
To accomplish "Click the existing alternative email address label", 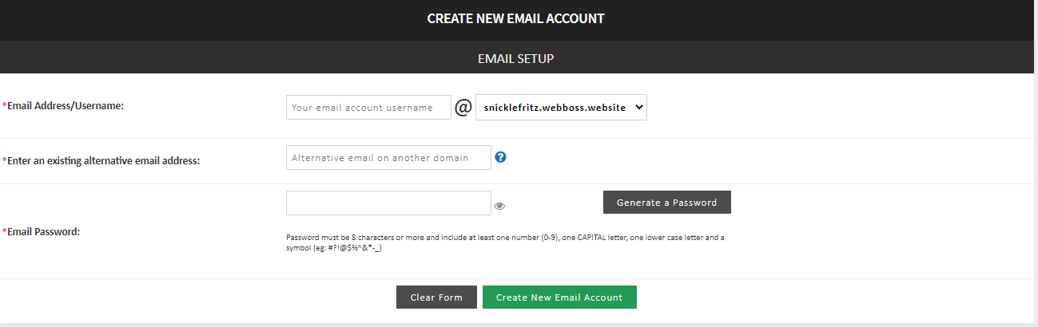I will click(x=103, y=160).
